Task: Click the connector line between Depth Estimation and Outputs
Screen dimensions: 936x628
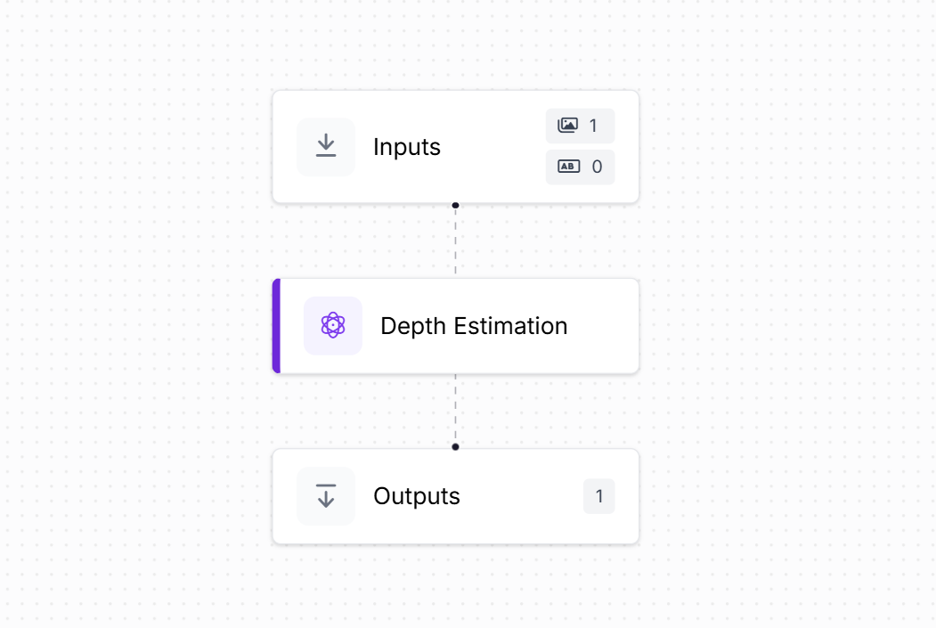Action: 456,410
